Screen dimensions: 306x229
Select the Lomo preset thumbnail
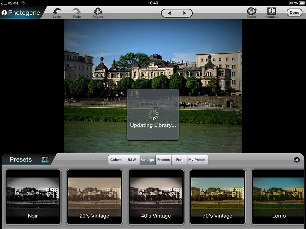[278, 197]
